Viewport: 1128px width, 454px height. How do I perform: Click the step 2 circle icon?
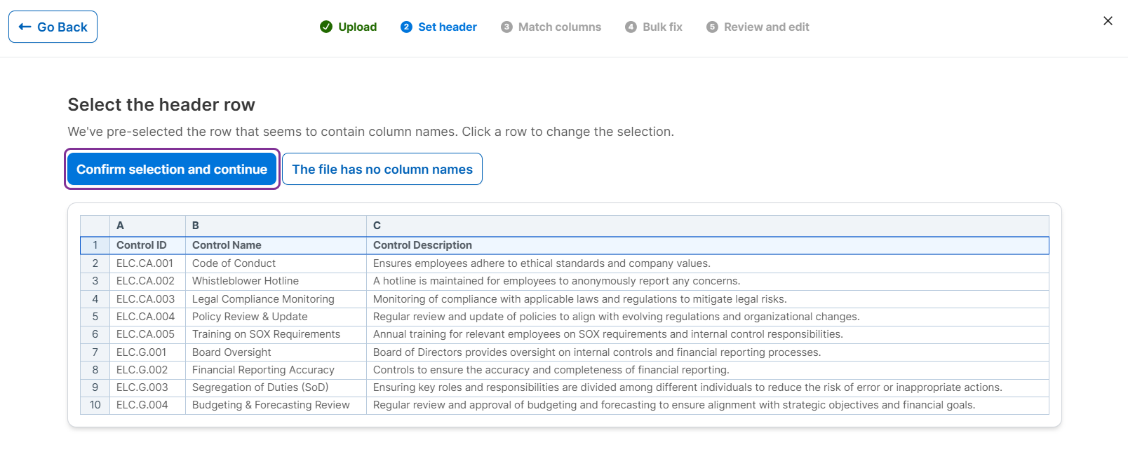coord(406,27)
